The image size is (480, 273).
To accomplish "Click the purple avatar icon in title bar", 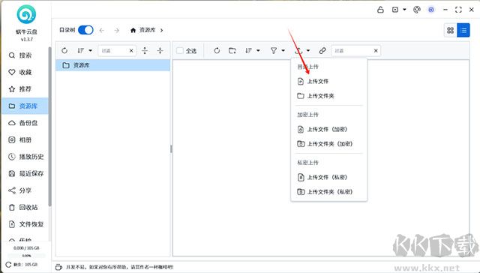I will (x=431, y=10).
